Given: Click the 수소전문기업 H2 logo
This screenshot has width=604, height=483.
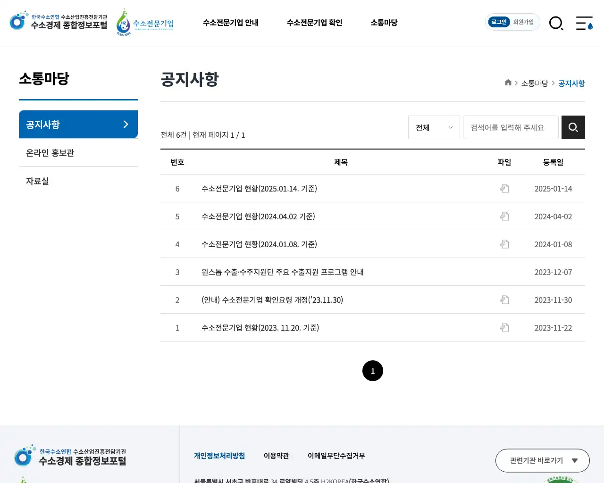Looking at the screenshot, I should click(x=144, y=23).
